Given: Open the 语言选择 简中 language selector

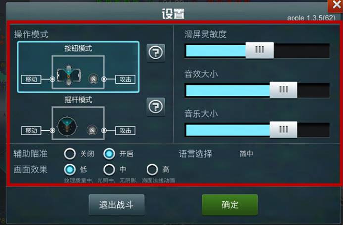Looking at the screenshot, I should (246, 154).
